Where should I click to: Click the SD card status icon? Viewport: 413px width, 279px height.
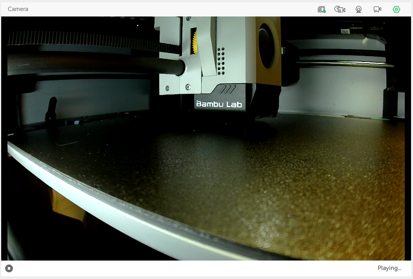click(x=321, y=9)
